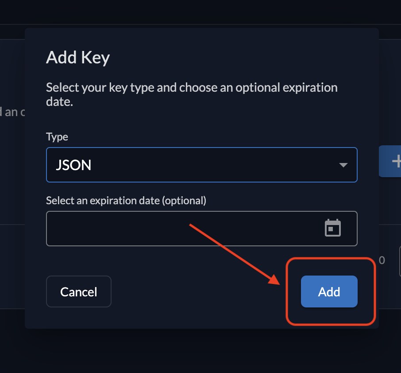401x373 pixels.
Task: Click the blank area right of Add Key title
Action: pyautogui.click(x=243, y=58)
